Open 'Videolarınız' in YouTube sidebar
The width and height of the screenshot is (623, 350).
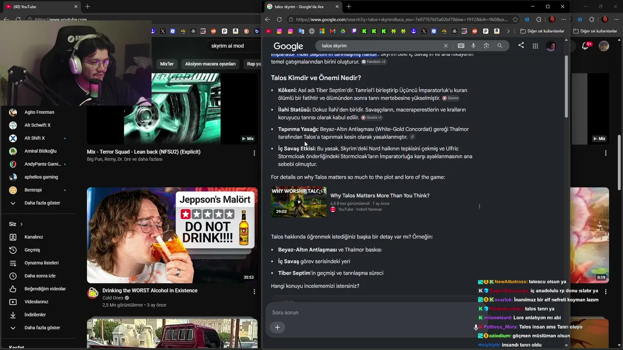coord(37,302)
